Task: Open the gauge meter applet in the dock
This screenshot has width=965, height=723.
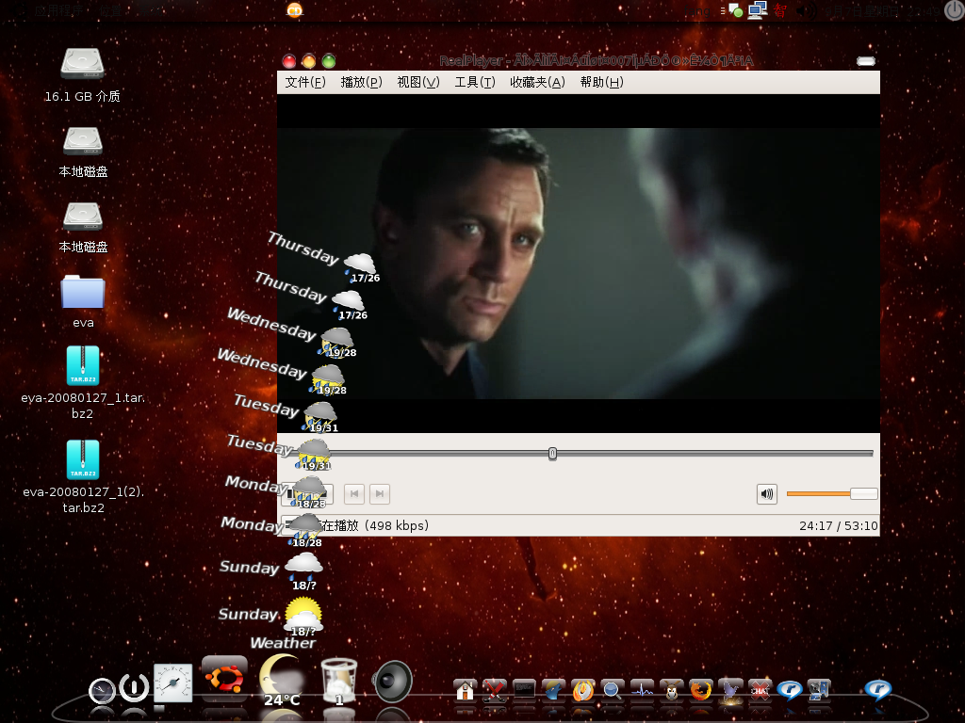Action: click(173, 683)
